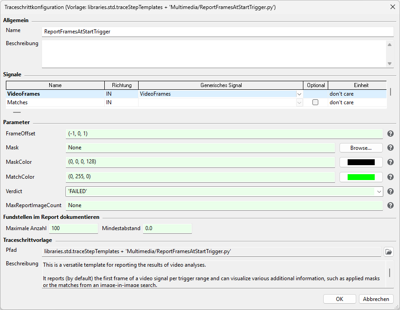Open help for the MaskColor parameter

pyautogui.click(x=391, y=162)
